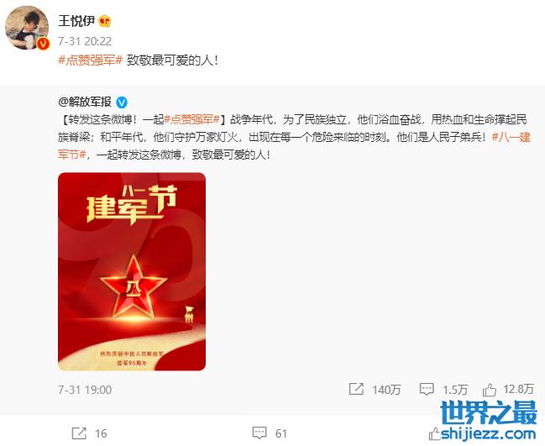Click the username 王悦伊
The width and height of the screenshot is (545, 446).
point(76,21)
